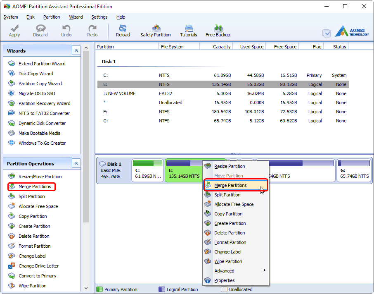This screenshot has height=294, width=374.
Task: Launch Disk Copy Wizard
Action: 31,74
